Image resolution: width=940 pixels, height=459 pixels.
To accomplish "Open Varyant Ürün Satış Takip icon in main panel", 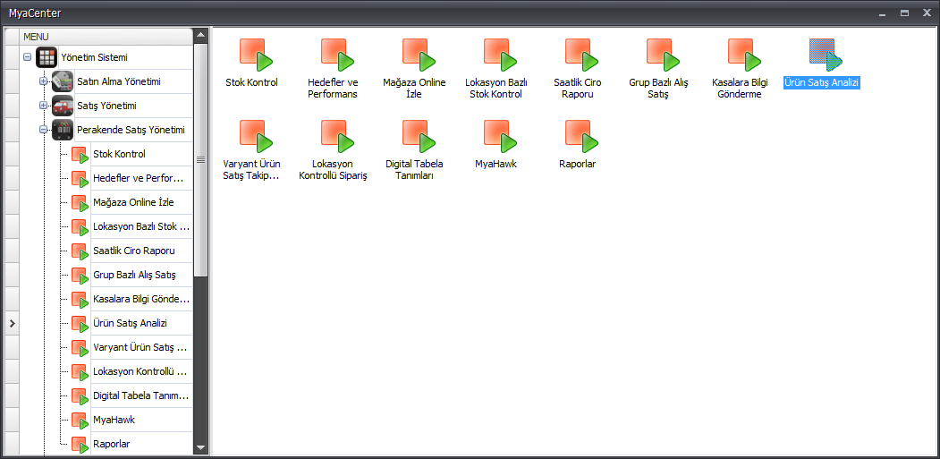I will click(256, 136).
